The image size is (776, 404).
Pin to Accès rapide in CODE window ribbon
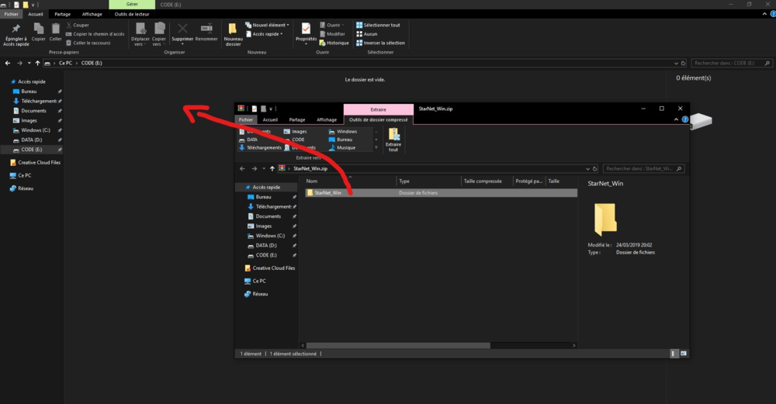coord(16,35)
